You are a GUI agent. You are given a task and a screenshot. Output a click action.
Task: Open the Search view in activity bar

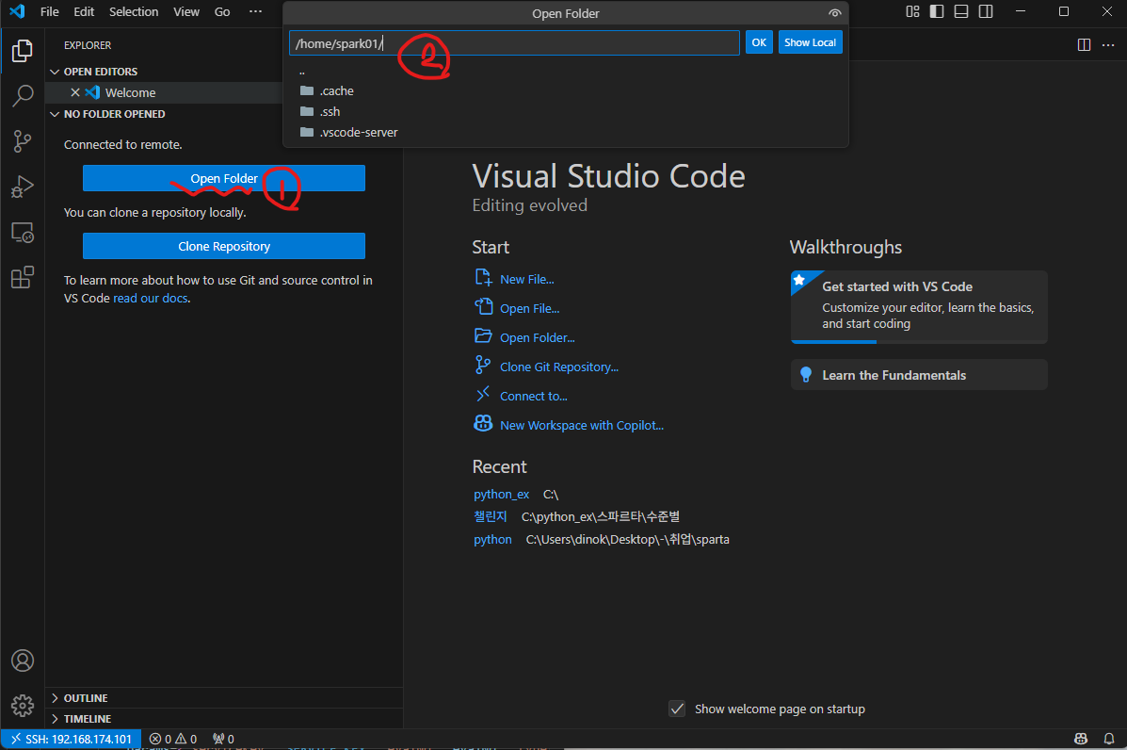click(x=23, y=96)
